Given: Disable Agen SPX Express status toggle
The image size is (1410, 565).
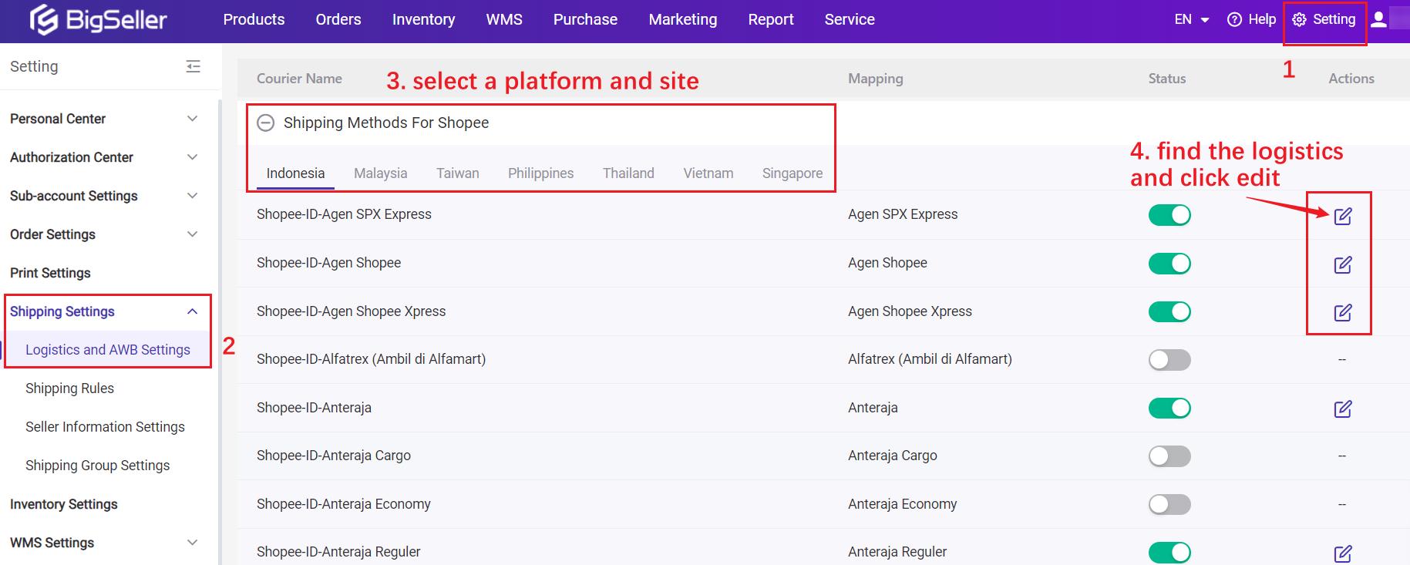Looking at the screenshot, I should click(x=1169, y=215).
